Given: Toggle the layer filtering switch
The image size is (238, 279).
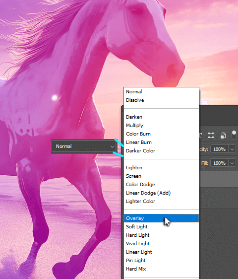Looking at the screenshot, I should point(234,135).
